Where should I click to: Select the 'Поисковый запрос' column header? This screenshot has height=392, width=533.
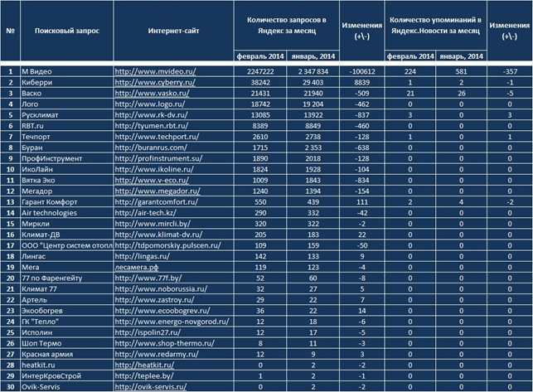tap(66, 31)
